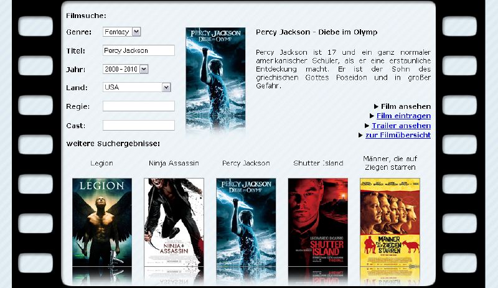The width and height of the screenshot is (498, 288).
Task: Click the 'weitere Suchergebnisse:' heading
Action: pyautogui.click(x=113, y=144)
